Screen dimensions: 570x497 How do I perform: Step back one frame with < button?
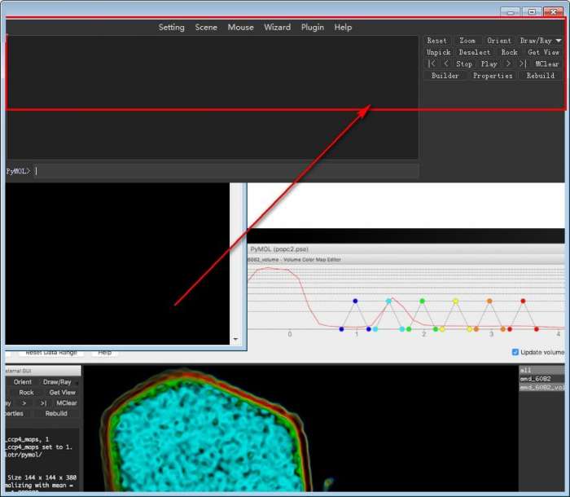446,64
